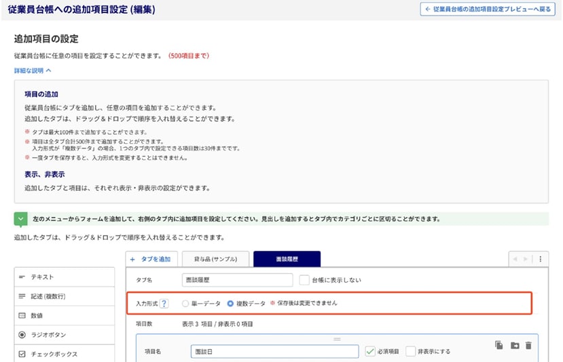Delete the 面談日 item with trash icon
563x362 pixels.
point(528,346)
